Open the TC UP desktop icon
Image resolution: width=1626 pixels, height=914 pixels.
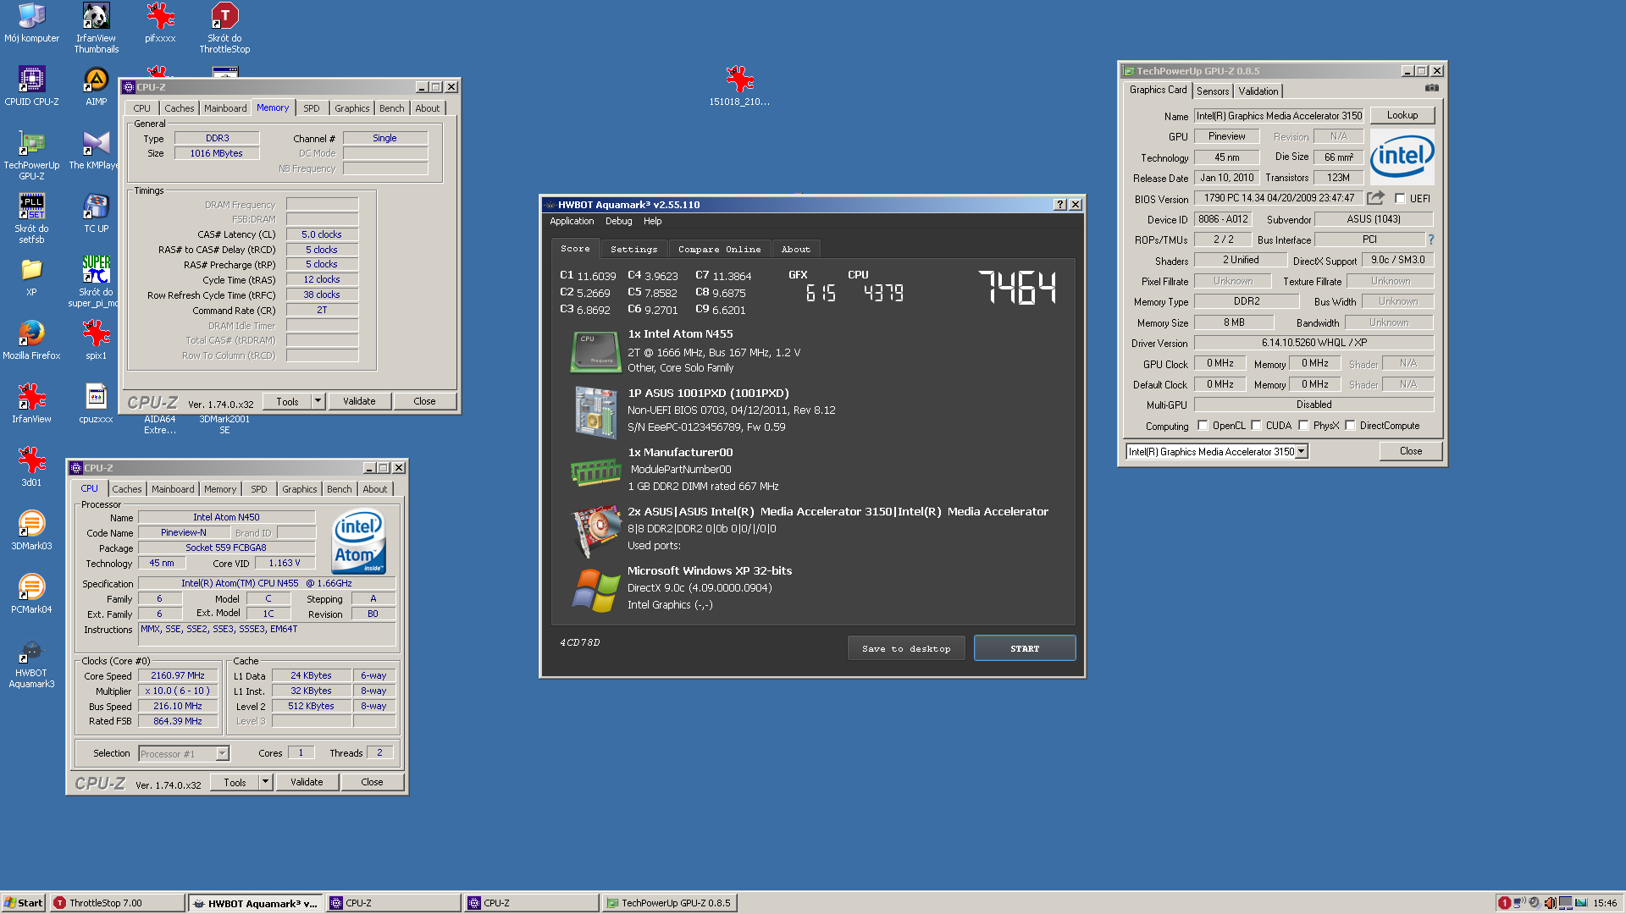tap(96, 213)
